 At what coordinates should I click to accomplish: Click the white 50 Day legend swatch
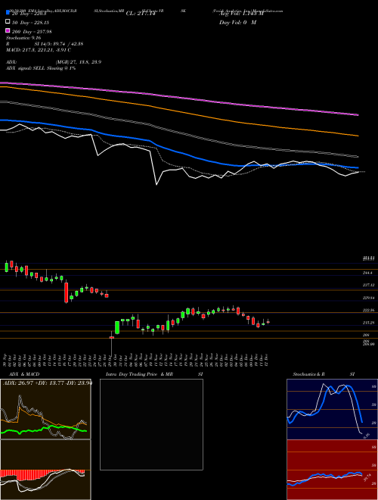click(x=8, y=22)
